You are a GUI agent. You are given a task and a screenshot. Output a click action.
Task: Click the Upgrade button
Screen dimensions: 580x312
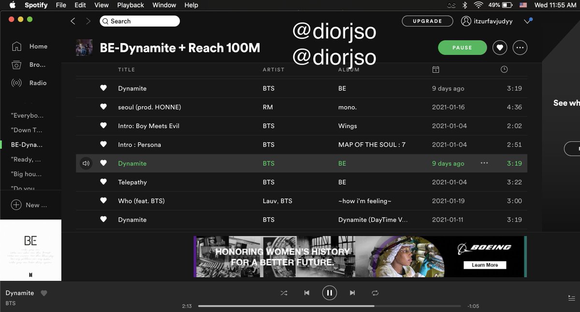tap(427, 21)
